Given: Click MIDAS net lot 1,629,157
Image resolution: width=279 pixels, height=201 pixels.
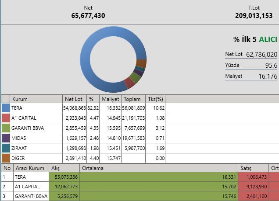Looking at the screenshot, I should pos(76,138).
